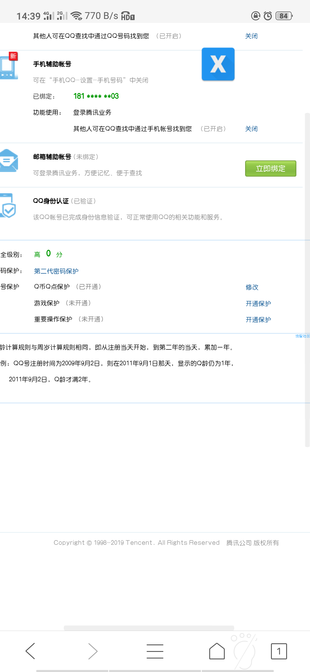Tap the 手机辅助帐号 heading
This screenshot has width=310, height=672.
[52, 64]
